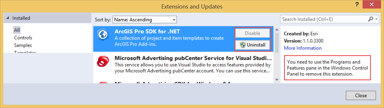Select the Controls category
Image resolution: width=384 pixels, height=108 pixels.
tap(23, 38)
